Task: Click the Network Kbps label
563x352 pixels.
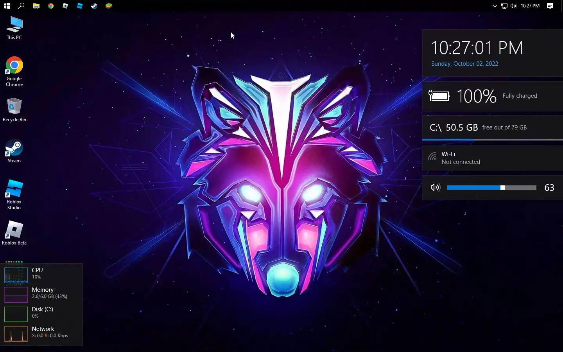Action: [50, 332]
